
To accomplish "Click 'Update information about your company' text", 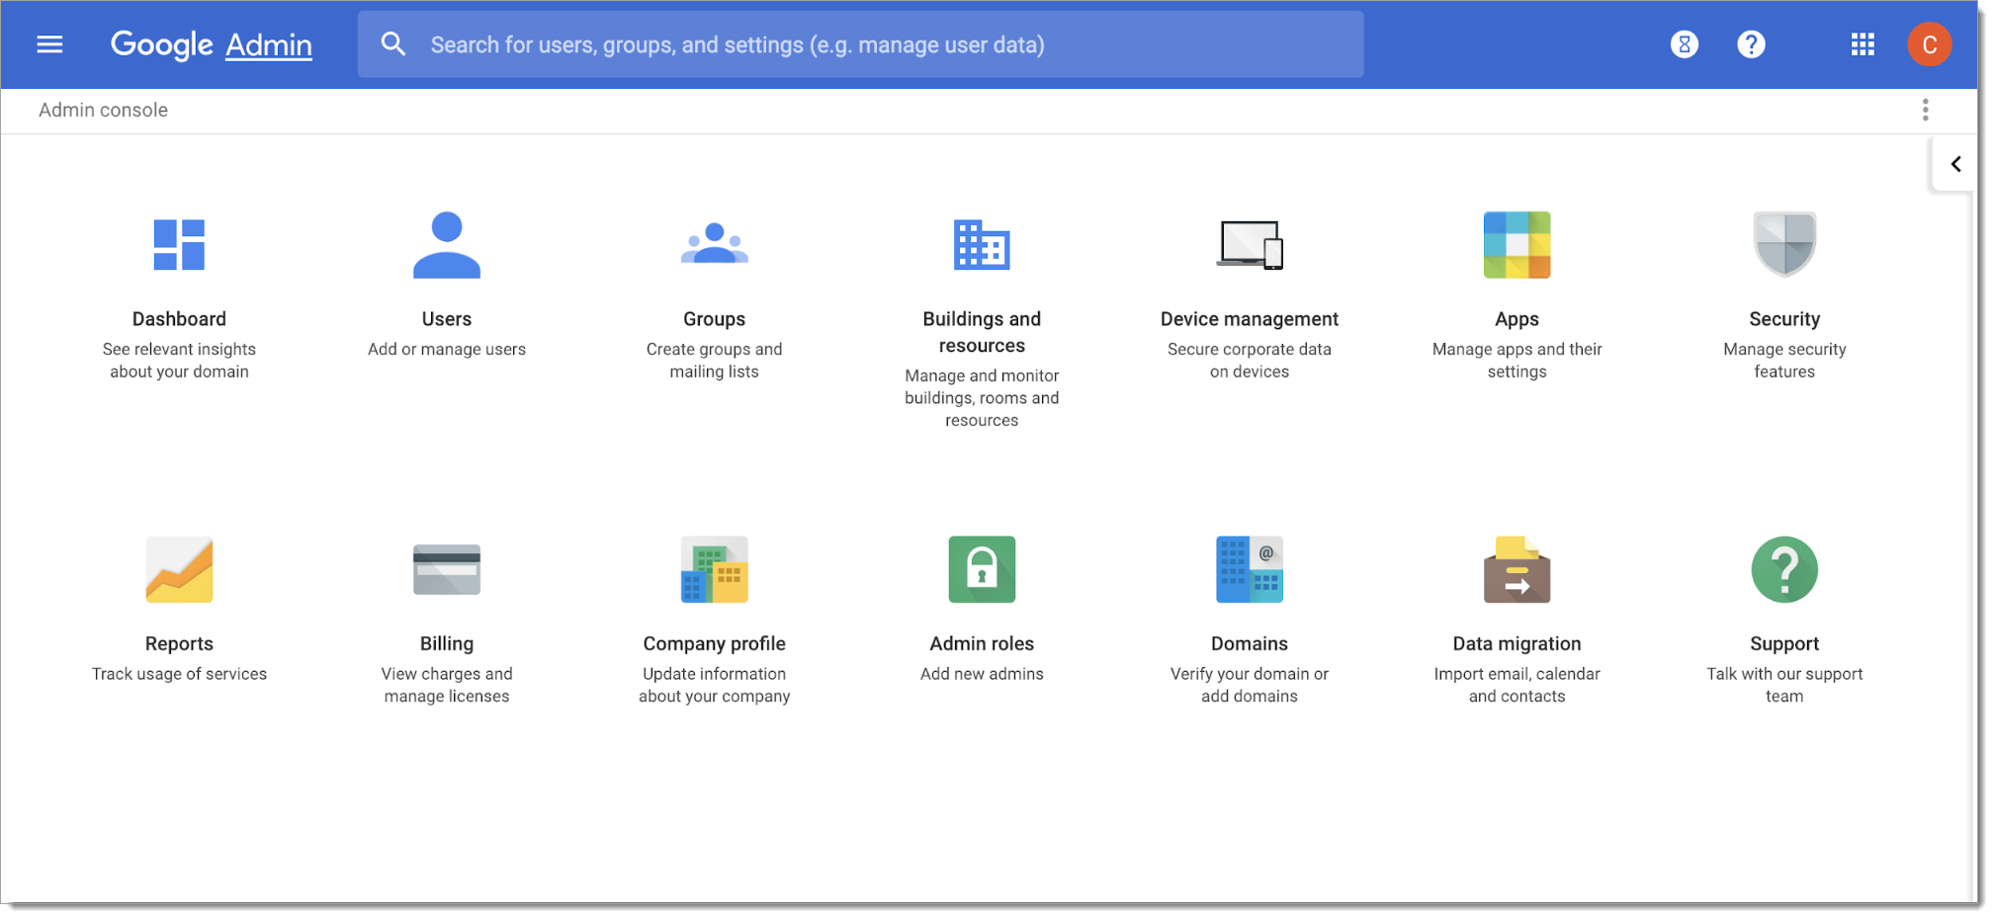I will coord(715,685).
